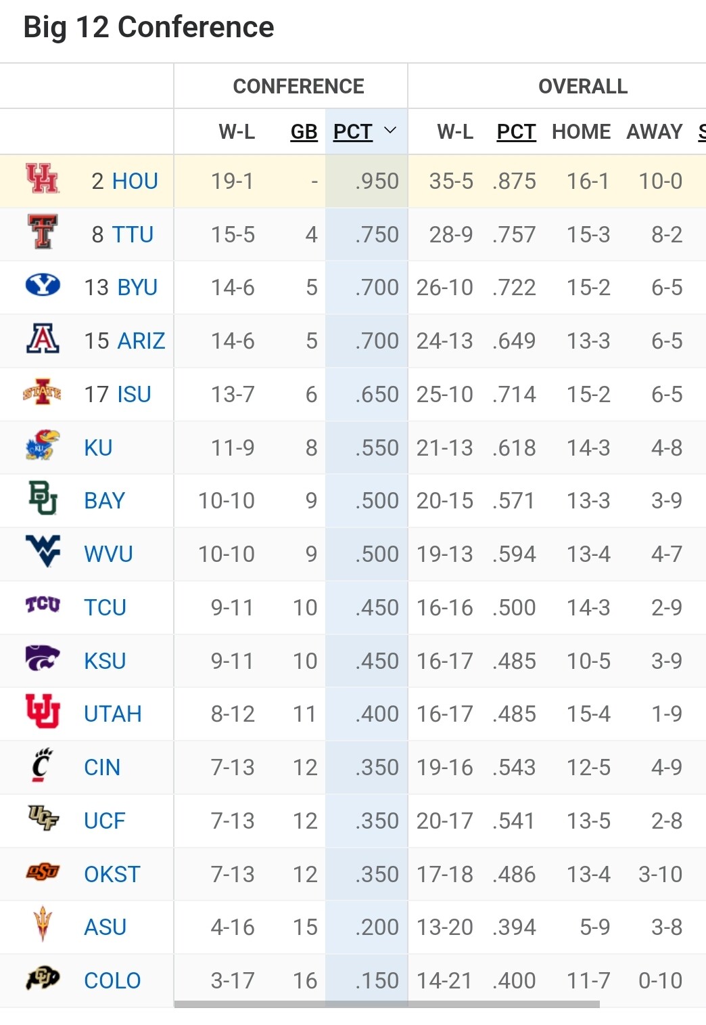Open the Arizona State pitchfork logo

tap(43, 924)
